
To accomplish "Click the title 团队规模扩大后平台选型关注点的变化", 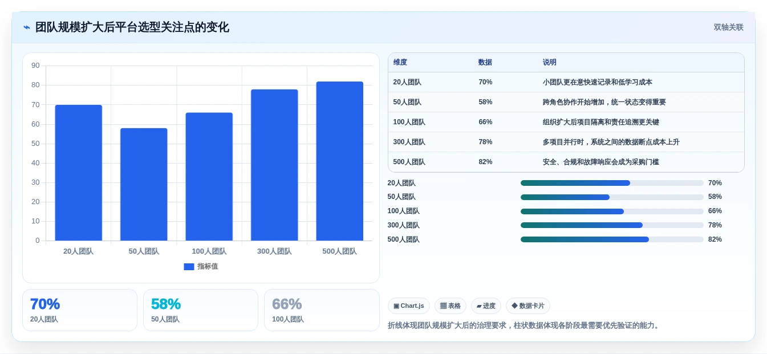I will tap(132, 27).
